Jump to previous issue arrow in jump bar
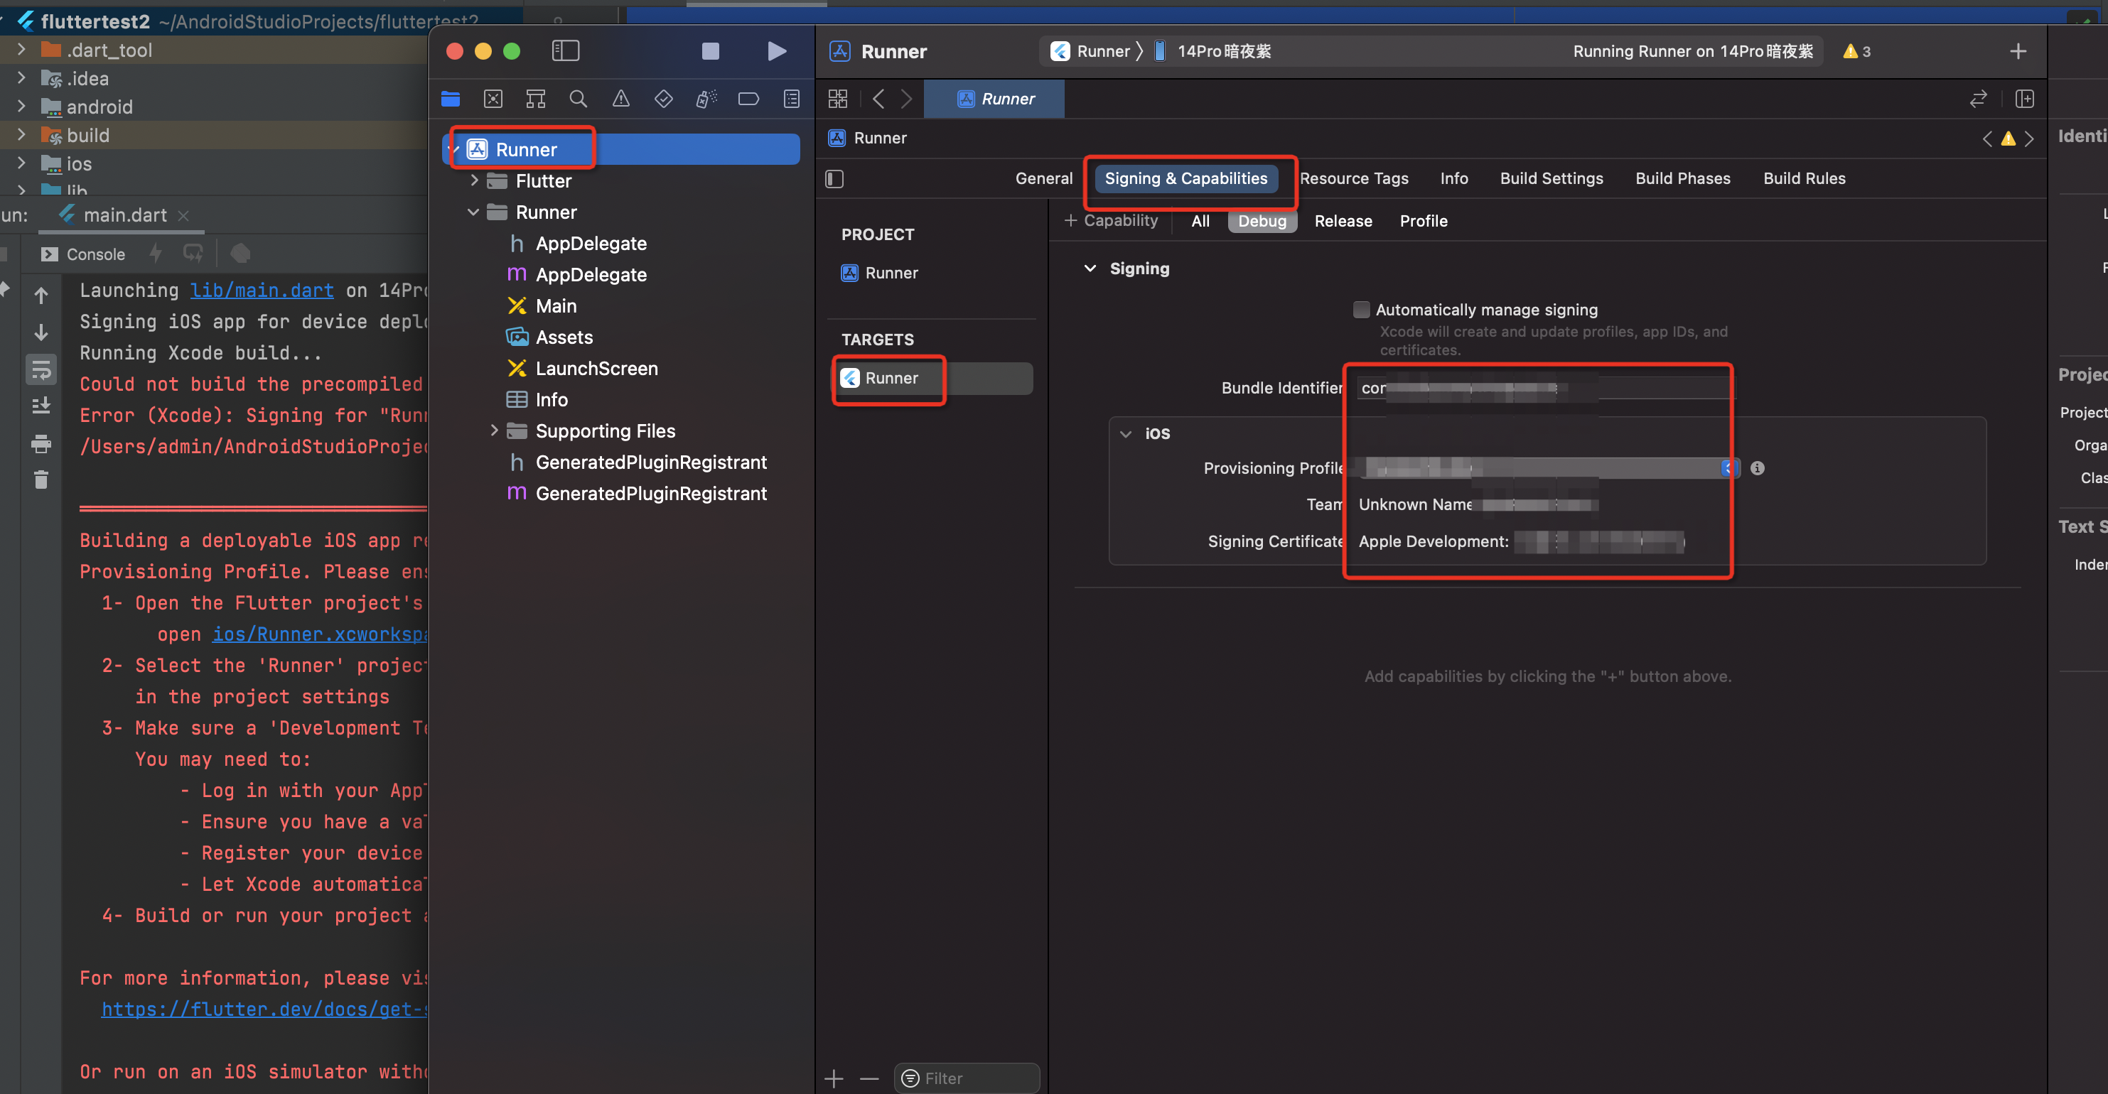 click(1987, 139)
